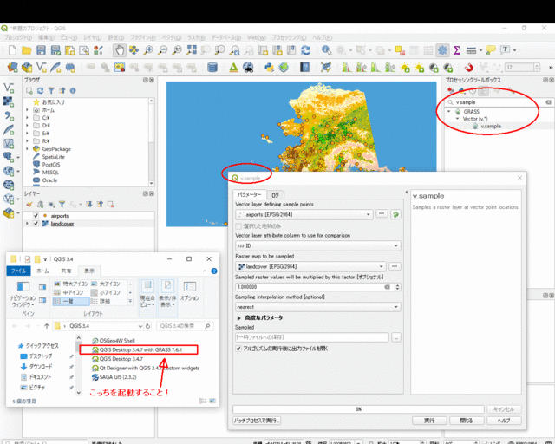Open the Statistical Summary sigma icon
This screenshot has width=555, height=444.
[457, 50]
